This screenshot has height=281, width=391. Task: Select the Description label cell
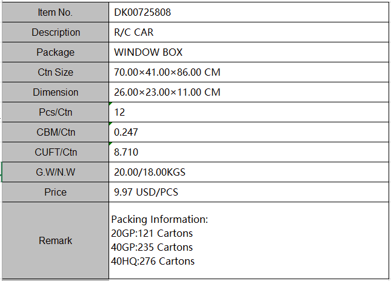[x=55, y=32]
